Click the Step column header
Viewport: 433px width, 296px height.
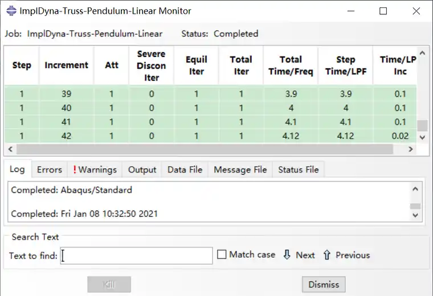[x=22, y=65]
